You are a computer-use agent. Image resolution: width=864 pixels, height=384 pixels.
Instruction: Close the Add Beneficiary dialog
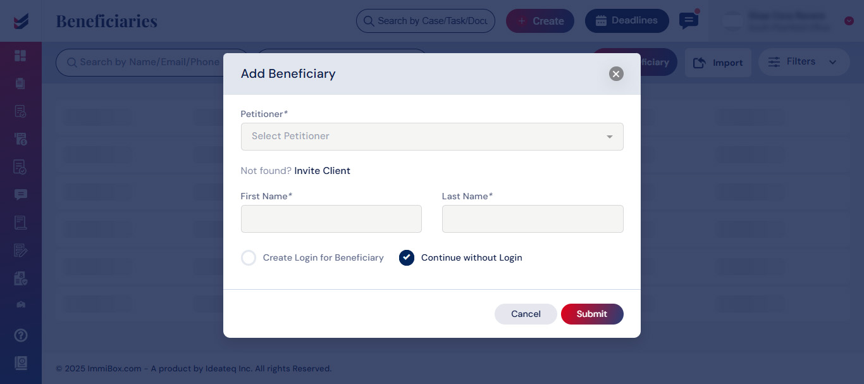click(x=616, y=74)
